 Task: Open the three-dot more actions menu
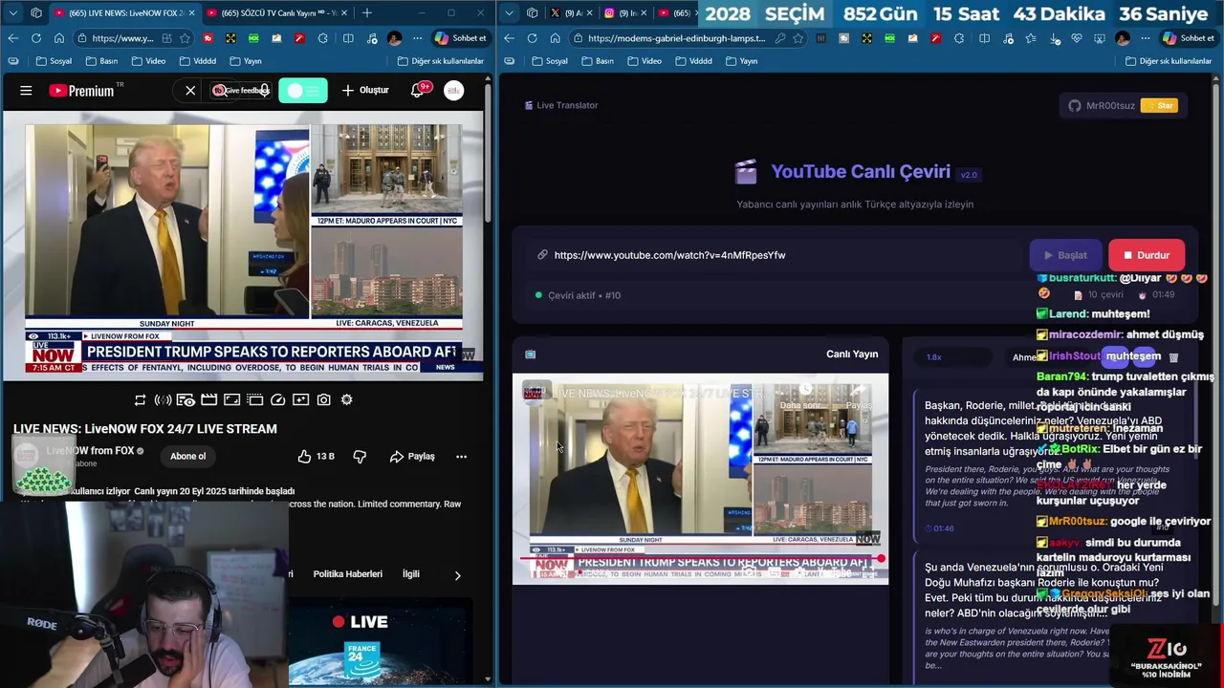(461, 457)
